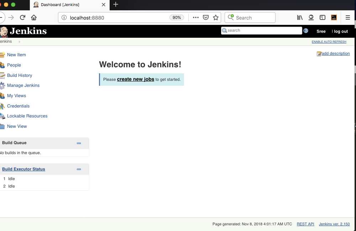
Task: Open REST API link in footer
Action: pos(305,224)
